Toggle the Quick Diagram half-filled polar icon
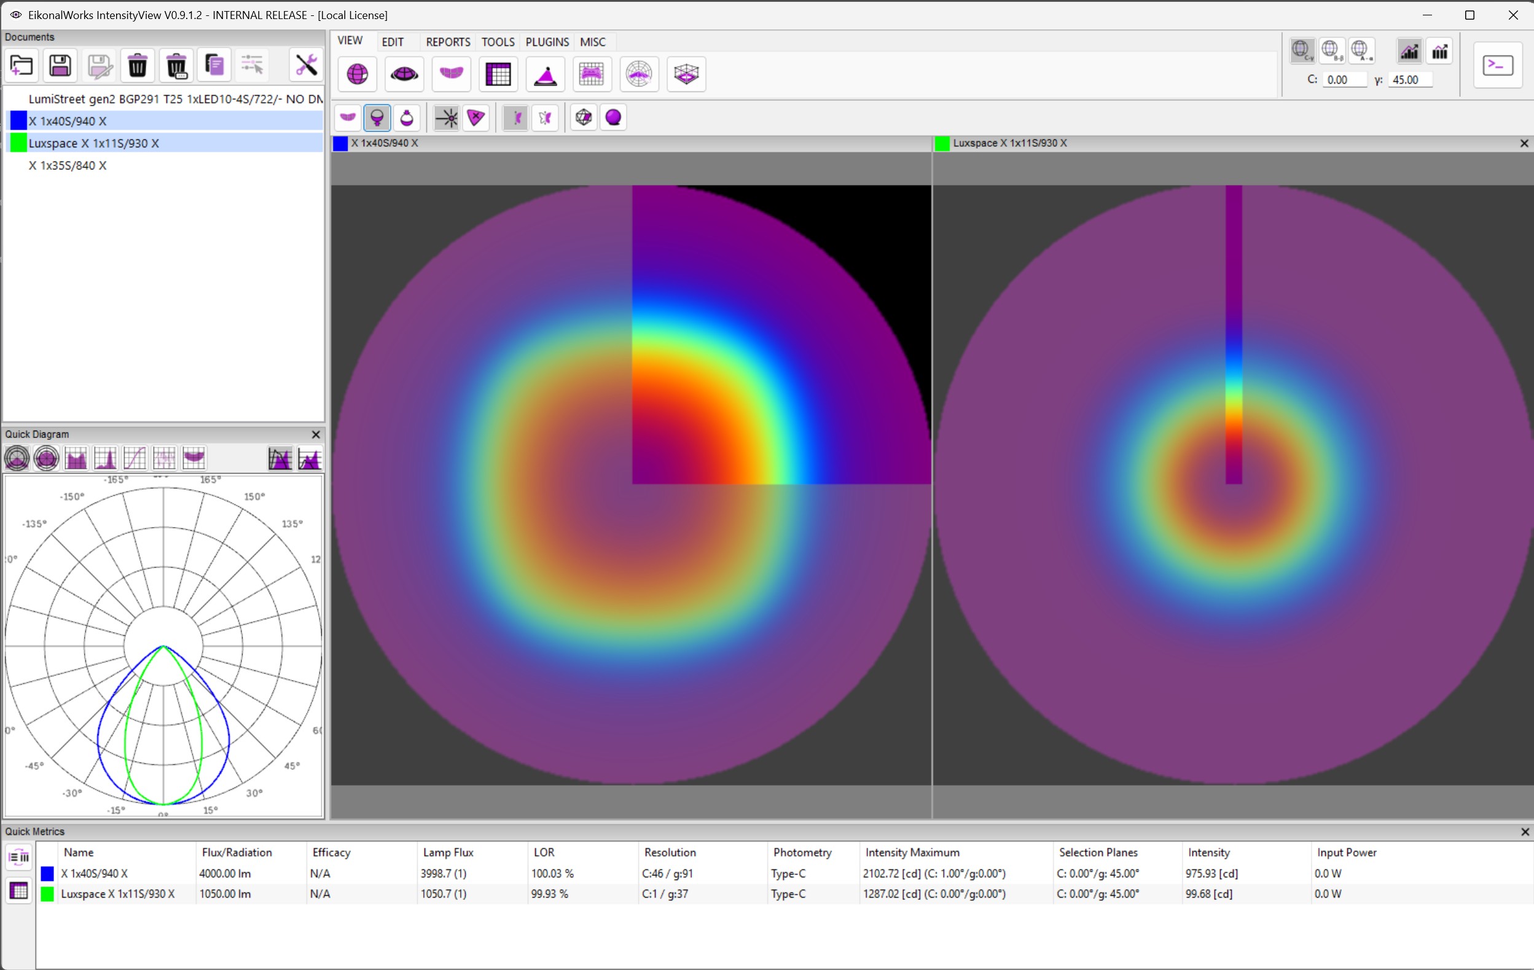The height and width of the screenshot is (970, 1534). click(x=17, y=458)
